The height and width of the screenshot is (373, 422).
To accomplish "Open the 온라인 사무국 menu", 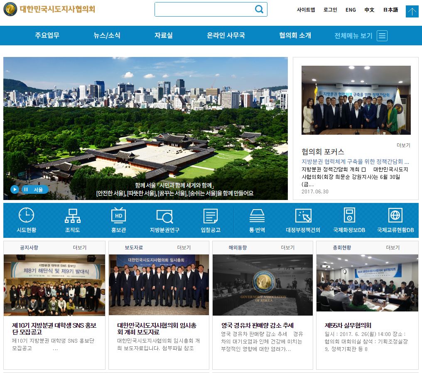I will pos(226,36).
